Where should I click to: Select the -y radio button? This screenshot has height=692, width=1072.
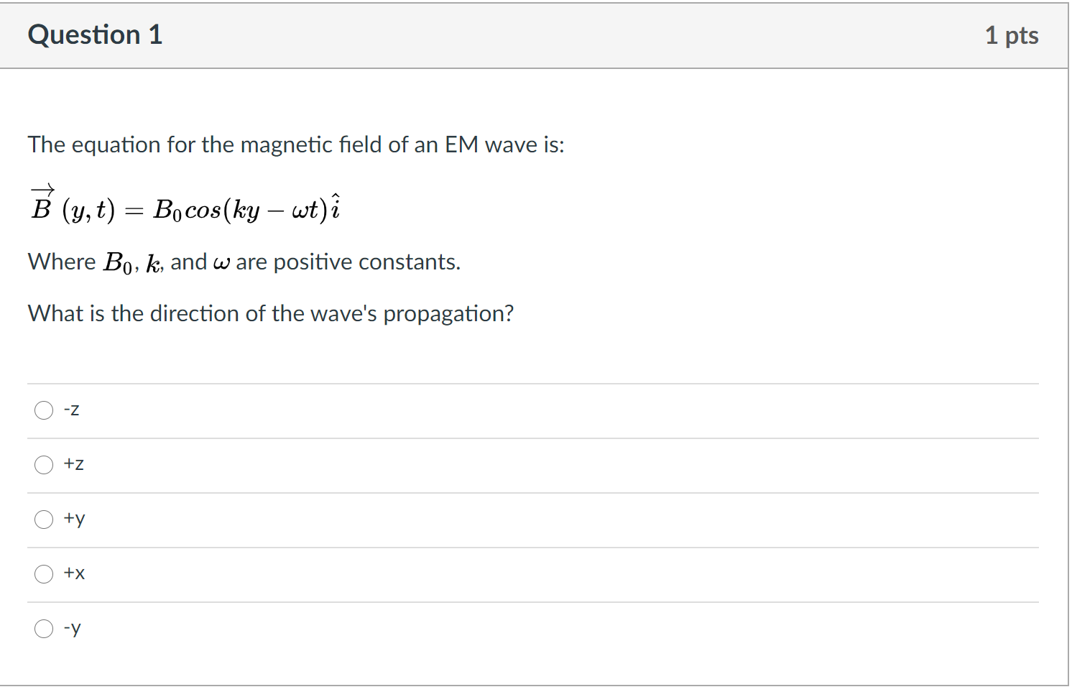(44, 629)
